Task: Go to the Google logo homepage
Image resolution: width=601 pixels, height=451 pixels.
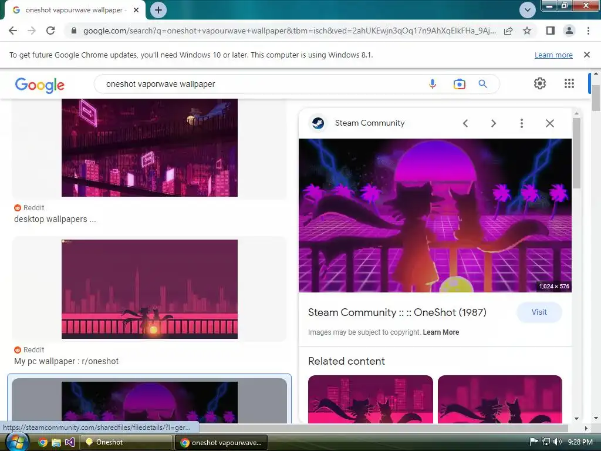Action: (39, 85)
